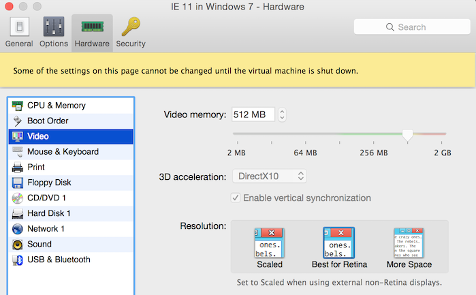Select the Video row in hardware list
Viewport: 476px width, 295px height.
pos(71,136)
